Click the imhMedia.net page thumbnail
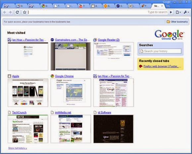This screenshot has width=192, height=154. pyautogui.click(x=71, y=129)
